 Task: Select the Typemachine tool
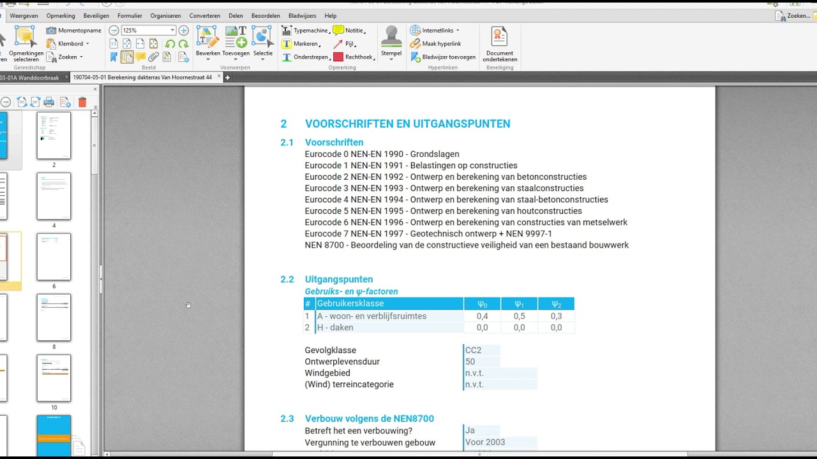(x=305, y=31)
